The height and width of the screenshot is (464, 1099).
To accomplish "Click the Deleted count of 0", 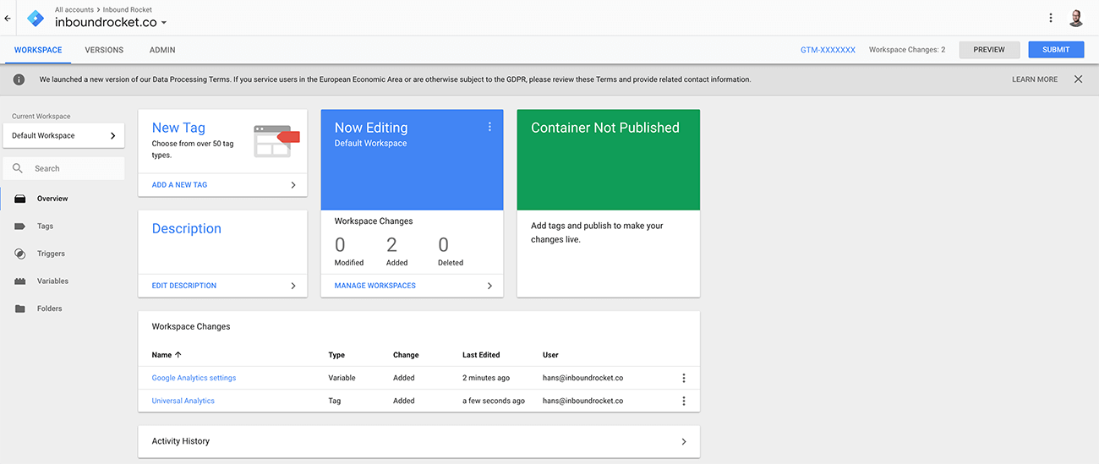I will tap(443, 246).
